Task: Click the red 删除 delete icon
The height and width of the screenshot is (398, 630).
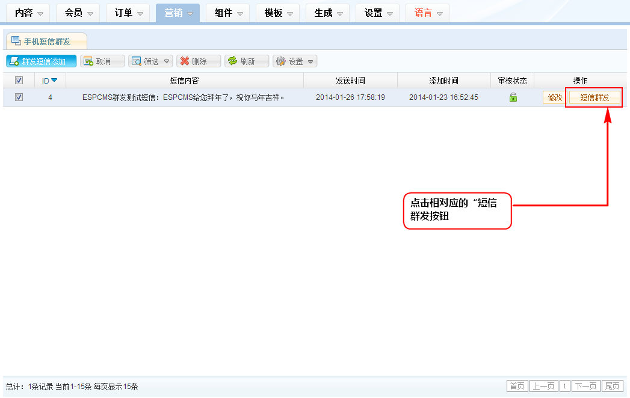Action: pyautogui.click(x=185, y=61)
